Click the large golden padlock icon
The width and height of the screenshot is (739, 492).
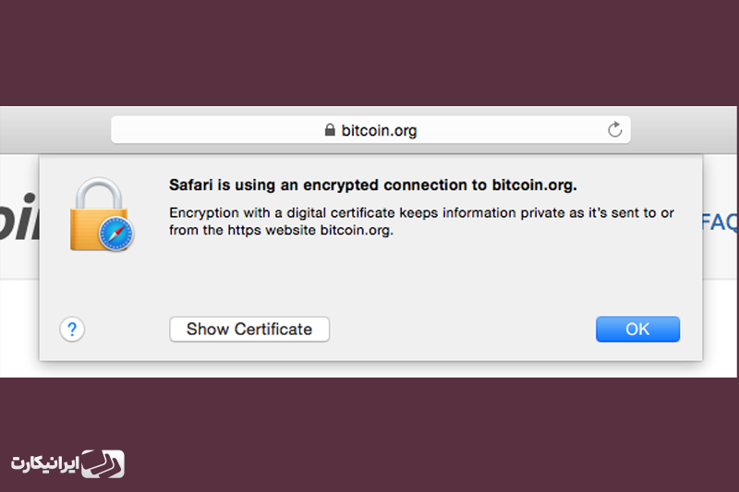(x=99, y=214)
